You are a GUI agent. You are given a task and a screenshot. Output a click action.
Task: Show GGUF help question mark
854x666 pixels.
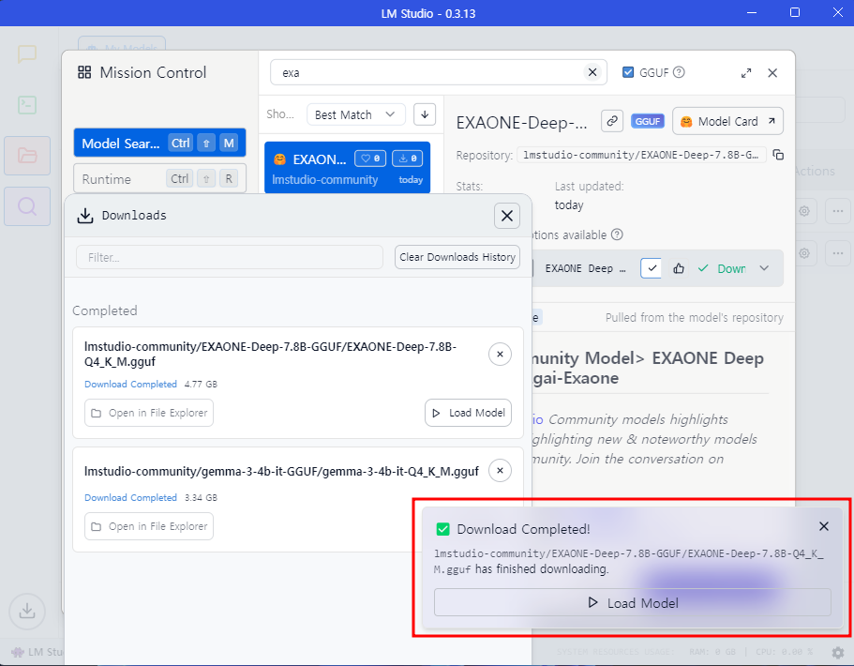[x=679, y=72]
